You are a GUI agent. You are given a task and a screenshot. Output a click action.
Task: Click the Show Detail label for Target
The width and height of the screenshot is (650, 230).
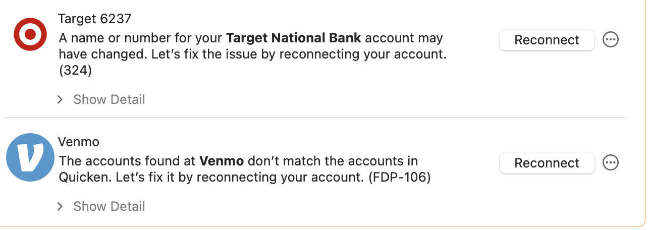pyautogui.click(x=109, y=99)
